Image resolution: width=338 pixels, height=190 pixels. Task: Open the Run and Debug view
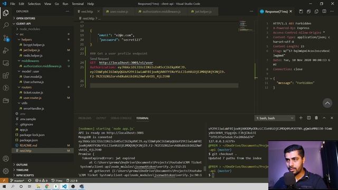(6, 51)
